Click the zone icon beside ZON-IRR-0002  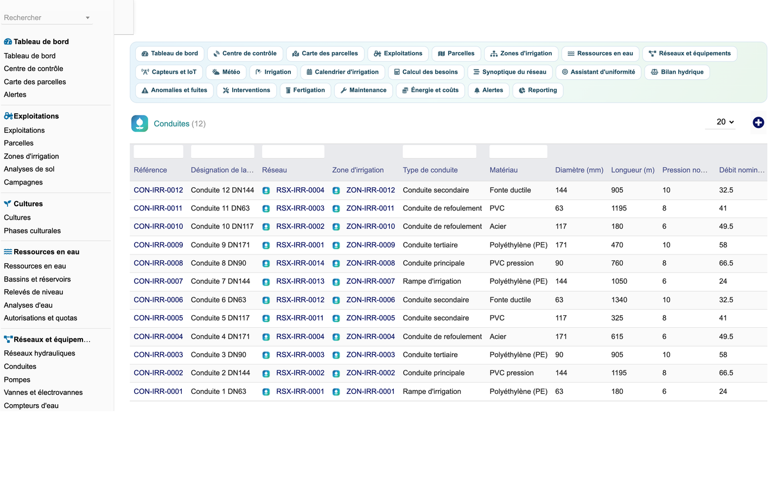click(x=336, y=373)
